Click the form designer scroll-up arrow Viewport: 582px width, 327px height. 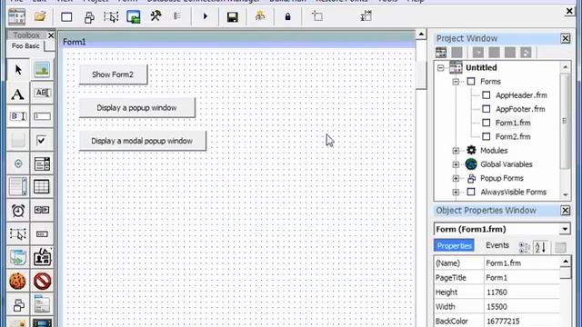point(421,35)
